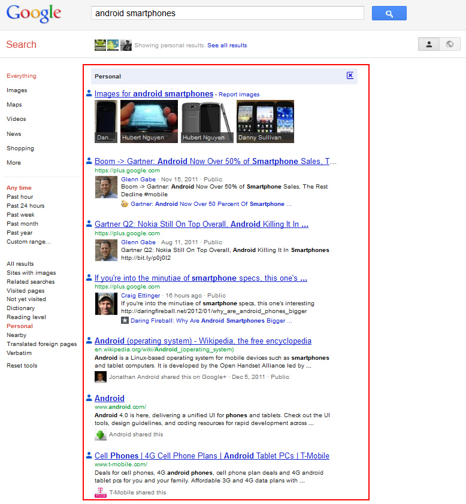Open Danny Sullivan three-phones image thumbnail
466x504 pixels.
tap(265, 121)
